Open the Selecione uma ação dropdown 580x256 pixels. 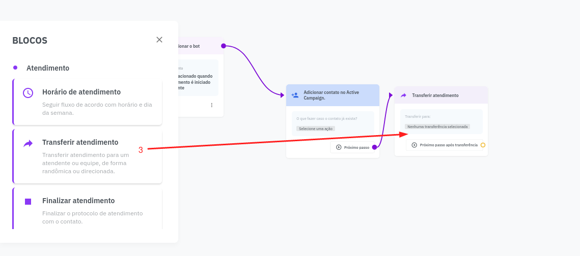[316, 129]
